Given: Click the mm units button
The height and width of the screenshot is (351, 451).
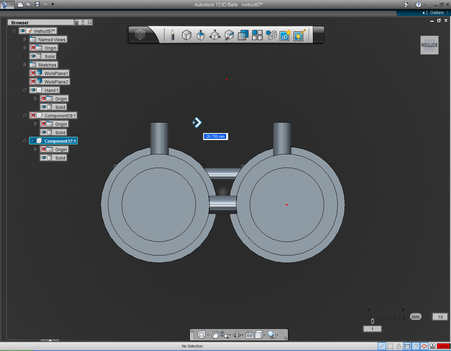Looking at the screenshot, I should (416, 317).
